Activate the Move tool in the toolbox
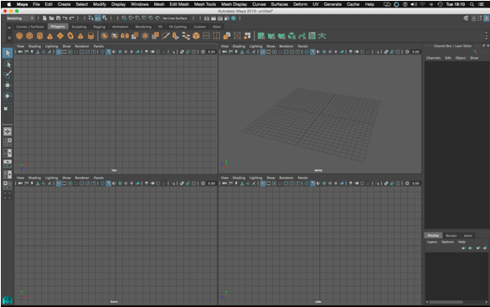The image size is (490, 307). (8, 85)
